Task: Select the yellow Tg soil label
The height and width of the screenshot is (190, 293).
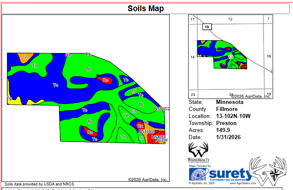Action: click(x=9, y=98)
